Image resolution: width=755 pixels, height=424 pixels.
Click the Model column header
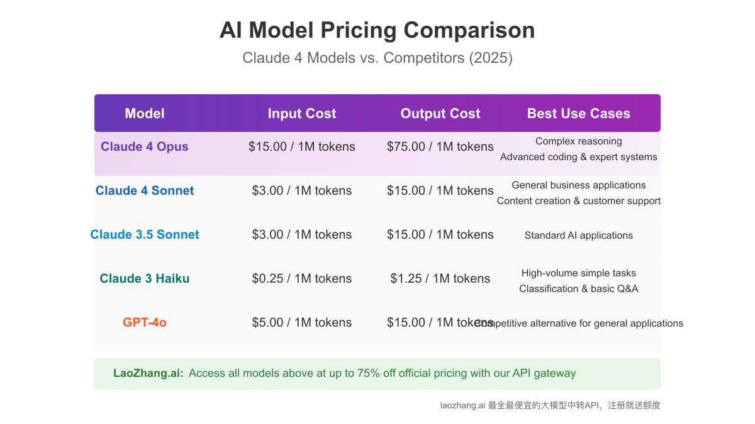(x=145, y=114)
